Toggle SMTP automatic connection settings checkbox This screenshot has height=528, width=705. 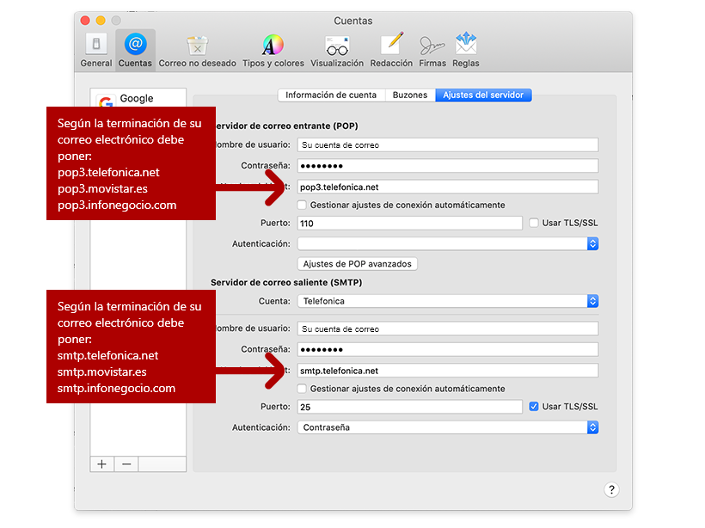(302, 389)
